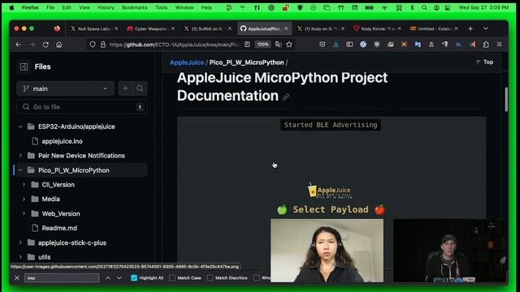Viewport: 520px width, 292px height.
Task: Expand the applejuice-stick-c-plus folder
Action: [20, 243]
